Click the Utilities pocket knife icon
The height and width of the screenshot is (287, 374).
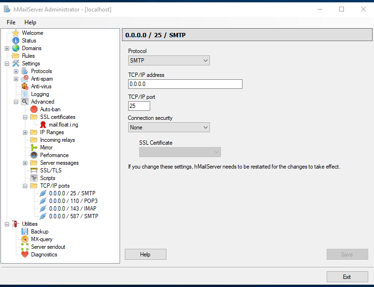click(x=16, y=224)
